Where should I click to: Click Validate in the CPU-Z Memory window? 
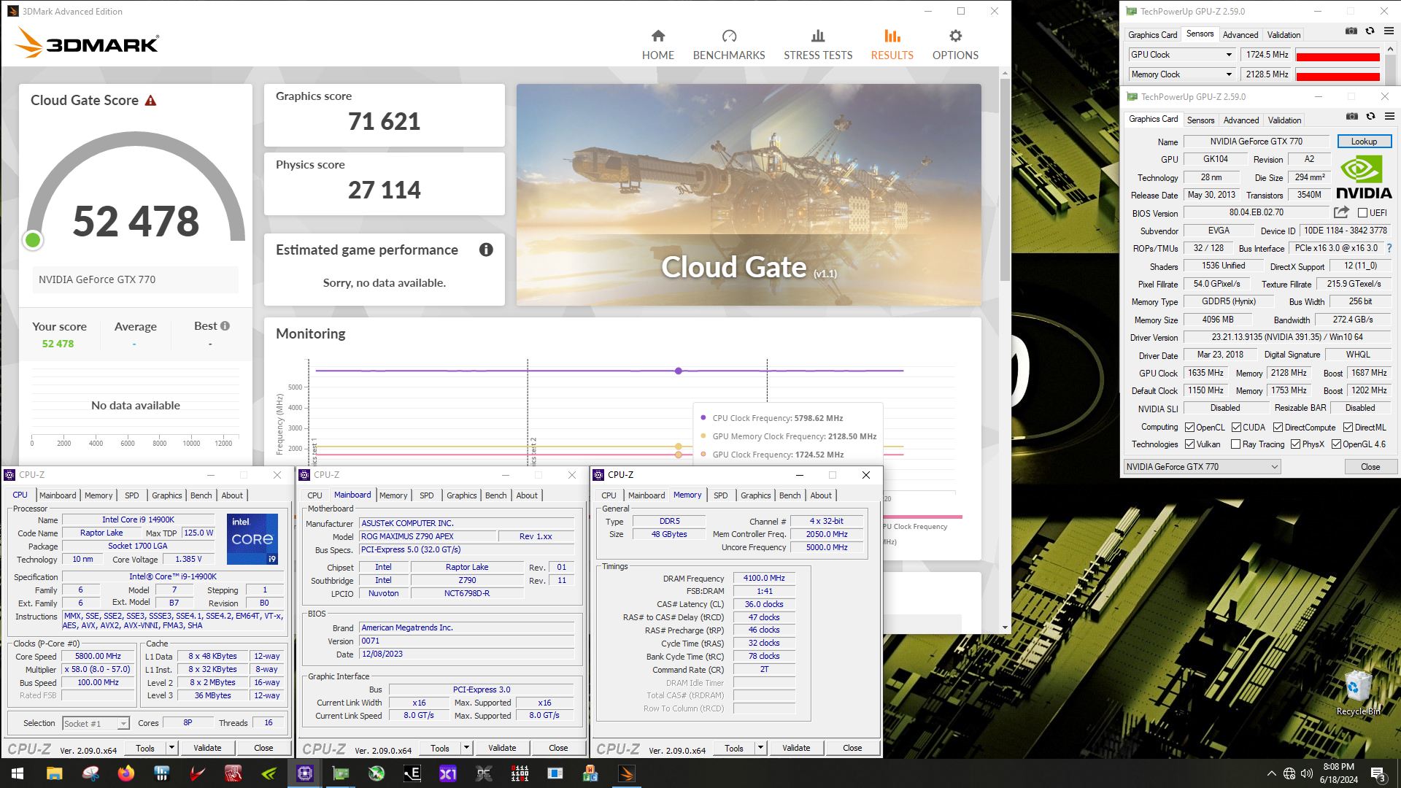[795, 748]
